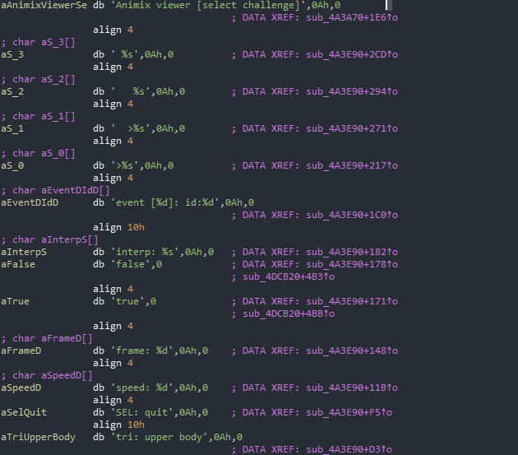
Task: Click the 'align 10h' line after aSelQuit
Action: 118,425
